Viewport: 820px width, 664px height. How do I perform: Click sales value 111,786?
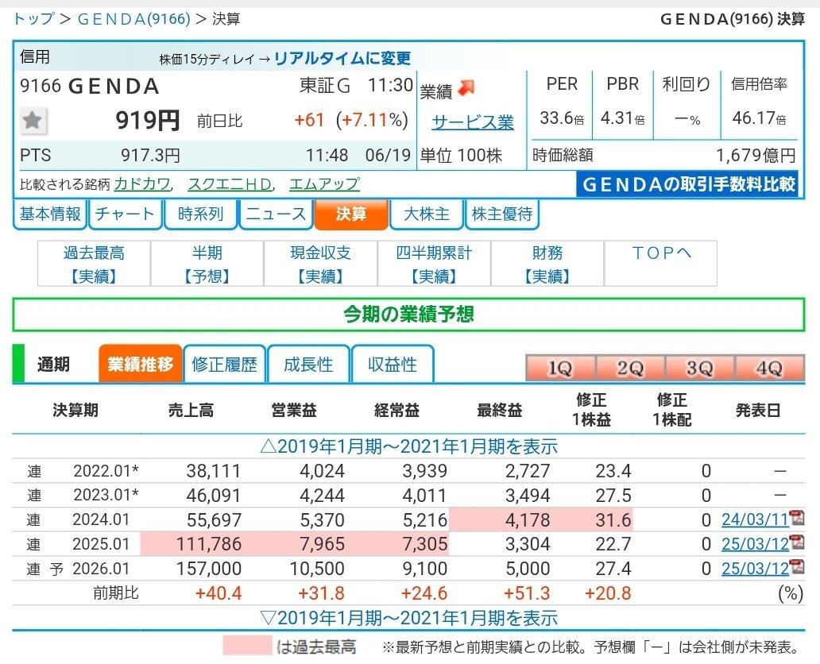coord(209,544)
